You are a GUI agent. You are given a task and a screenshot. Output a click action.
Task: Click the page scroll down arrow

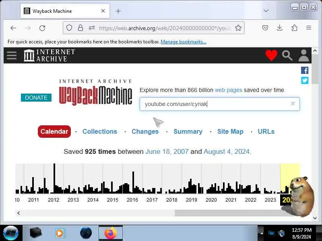[315, 218]
